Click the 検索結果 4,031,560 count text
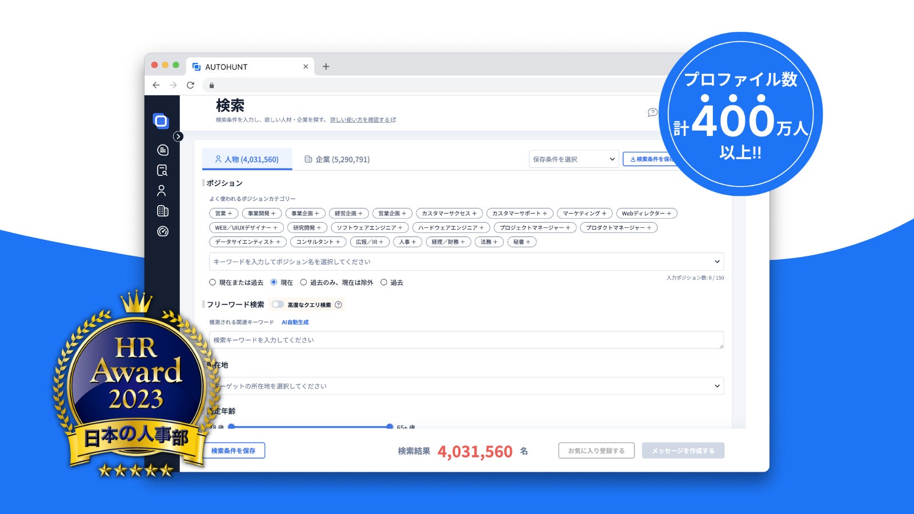Image resolution: width=914 pixels, height=514 pixels. coord(463,451)
